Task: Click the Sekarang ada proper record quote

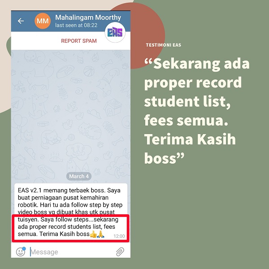Action: click(x=197, y=111)
